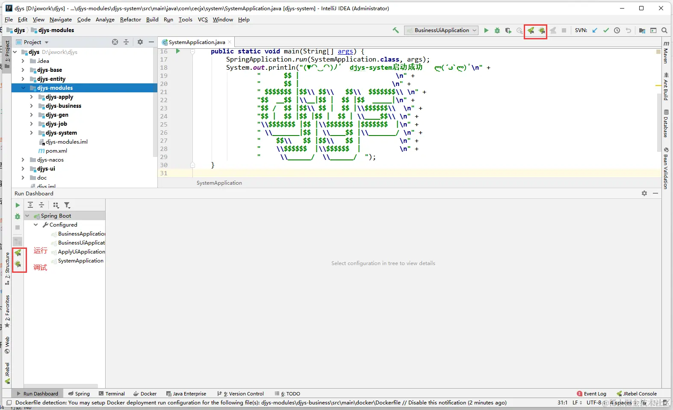The width and height of the screenshot is (673, 410).
Task: Open Run Dashboard settings gear
Action: [644, 193]
